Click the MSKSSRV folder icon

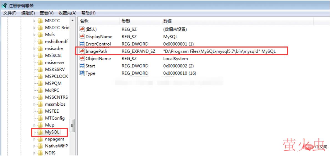pyautogui.click(x=40, y=69)
